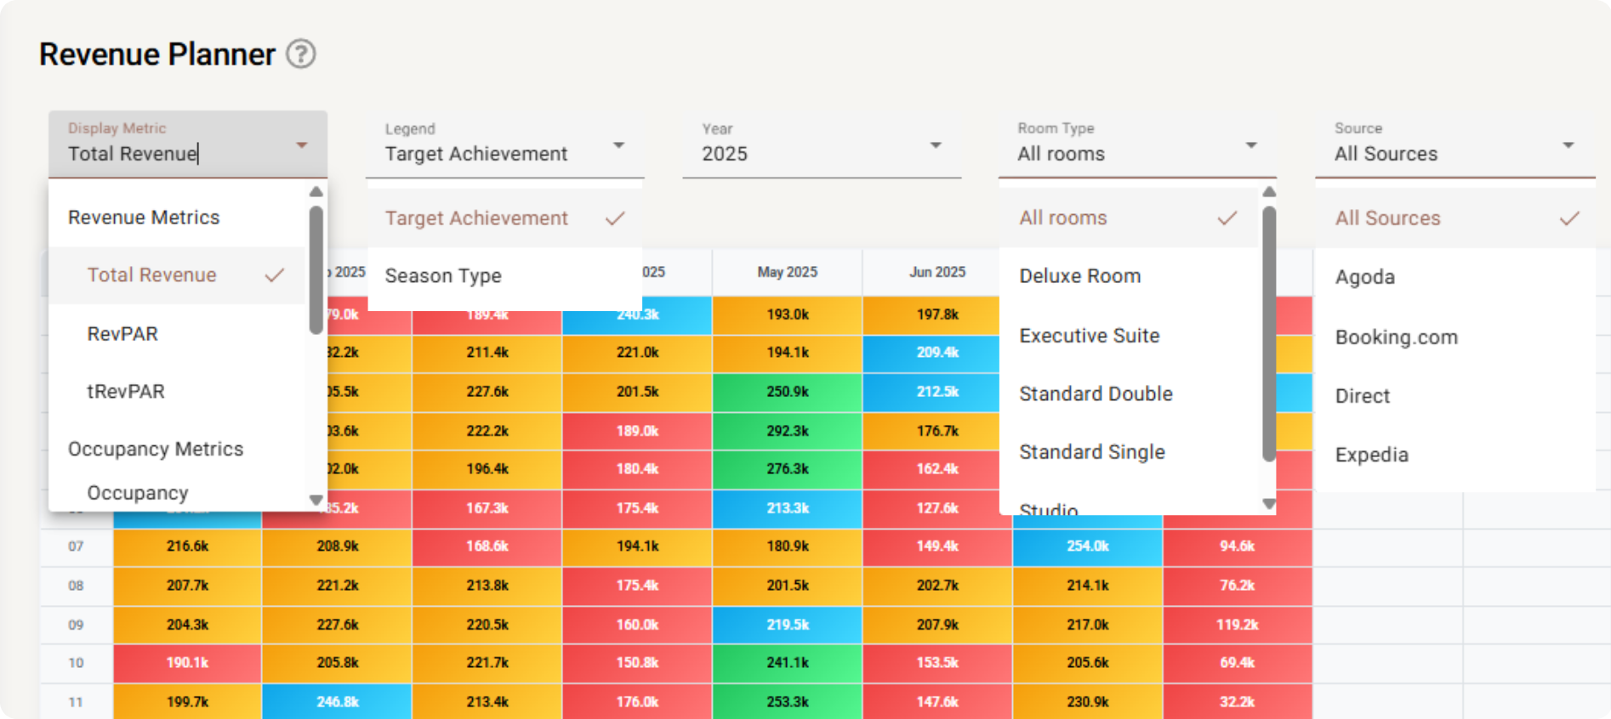Open the Display Metric dropdown arrow
This screenshot has width=1611, height=719.
coord(301,145)
